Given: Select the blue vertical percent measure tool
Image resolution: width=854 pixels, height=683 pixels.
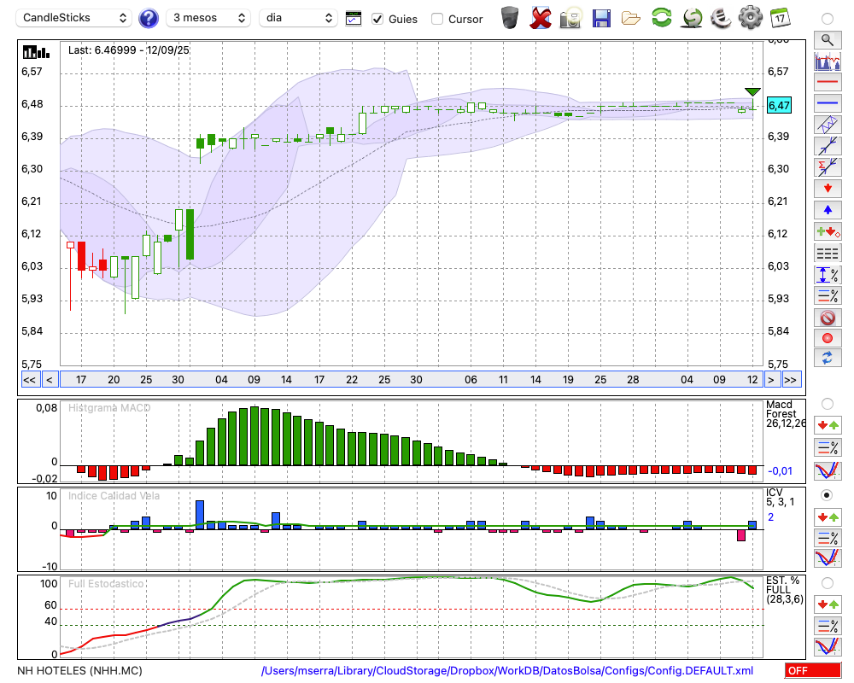Looking at the screenshot, I should point(828,275).
